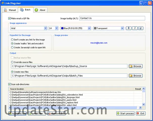Click the green question mark About icon
Viewport: 153px width, 121px height.
click(36, 10)
